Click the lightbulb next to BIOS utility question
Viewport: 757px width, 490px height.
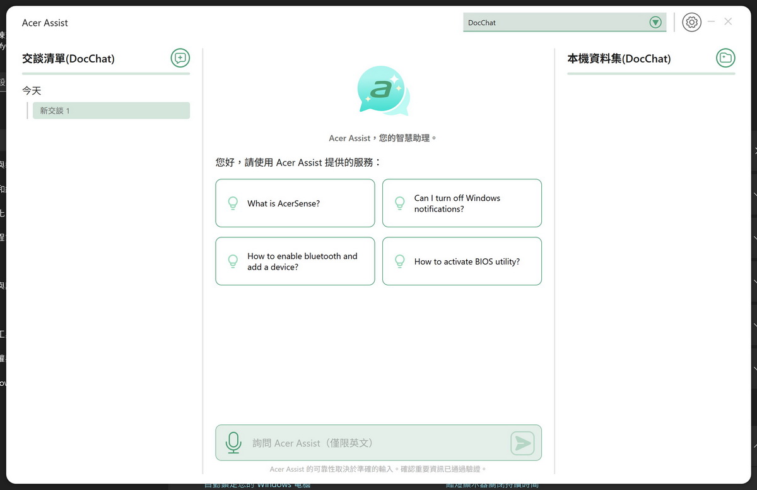pos(399,261)
